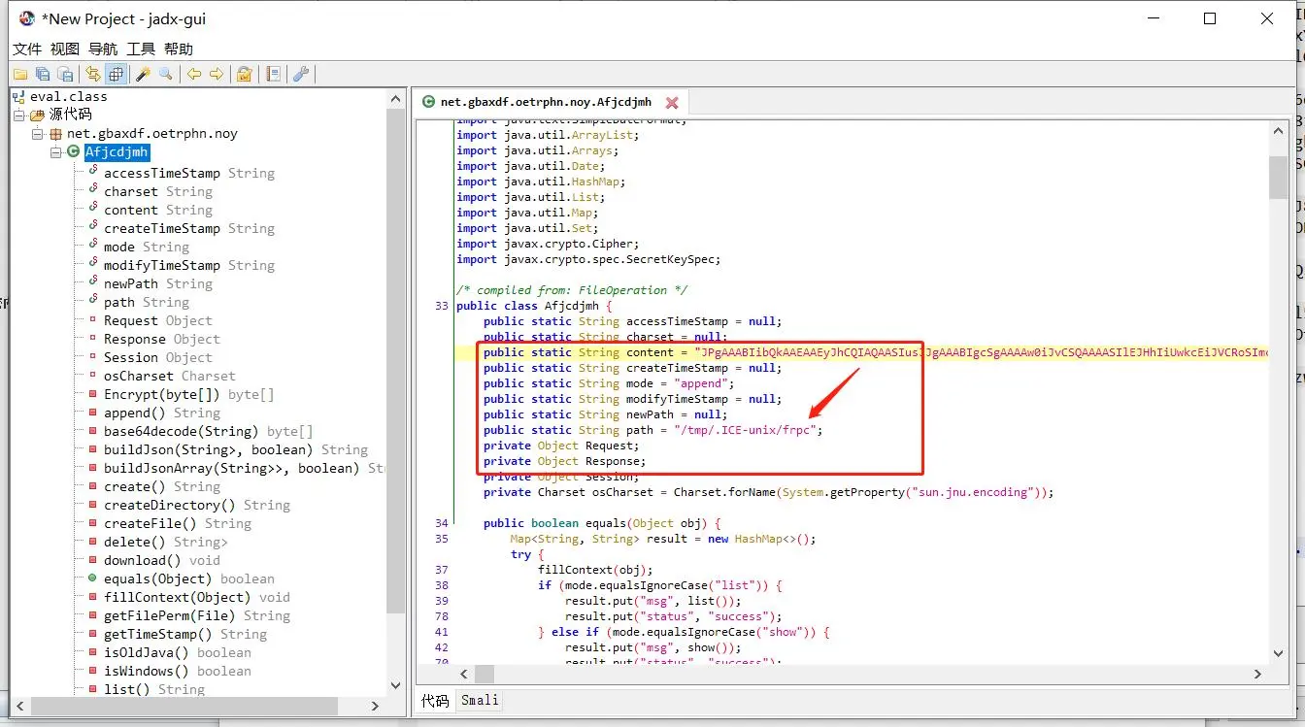Viewport: 1305px width, 727px height.
Task: Select append() method in tree
Action: click(x=162, y=413)
